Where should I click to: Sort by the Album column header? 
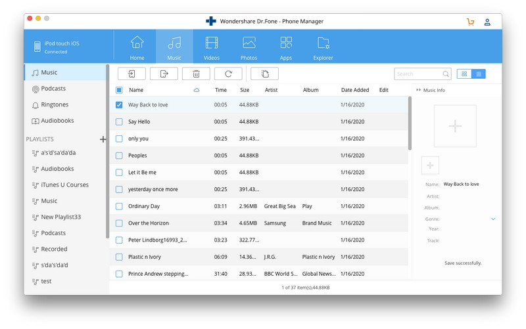click(x=310, y=90)
